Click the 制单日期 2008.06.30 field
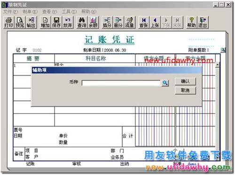235x175 pixels. click(105, 50)
